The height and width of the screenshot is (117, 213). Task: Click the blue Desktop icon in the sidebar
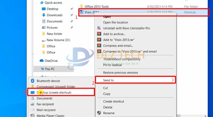44,9
